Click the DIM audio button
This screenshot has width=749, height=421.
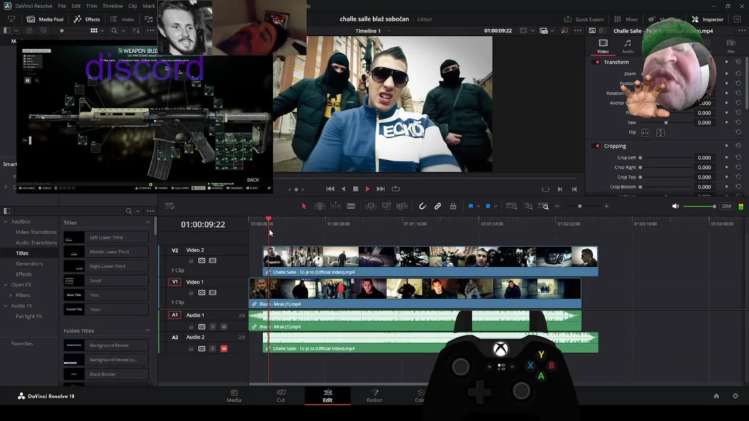727,206
